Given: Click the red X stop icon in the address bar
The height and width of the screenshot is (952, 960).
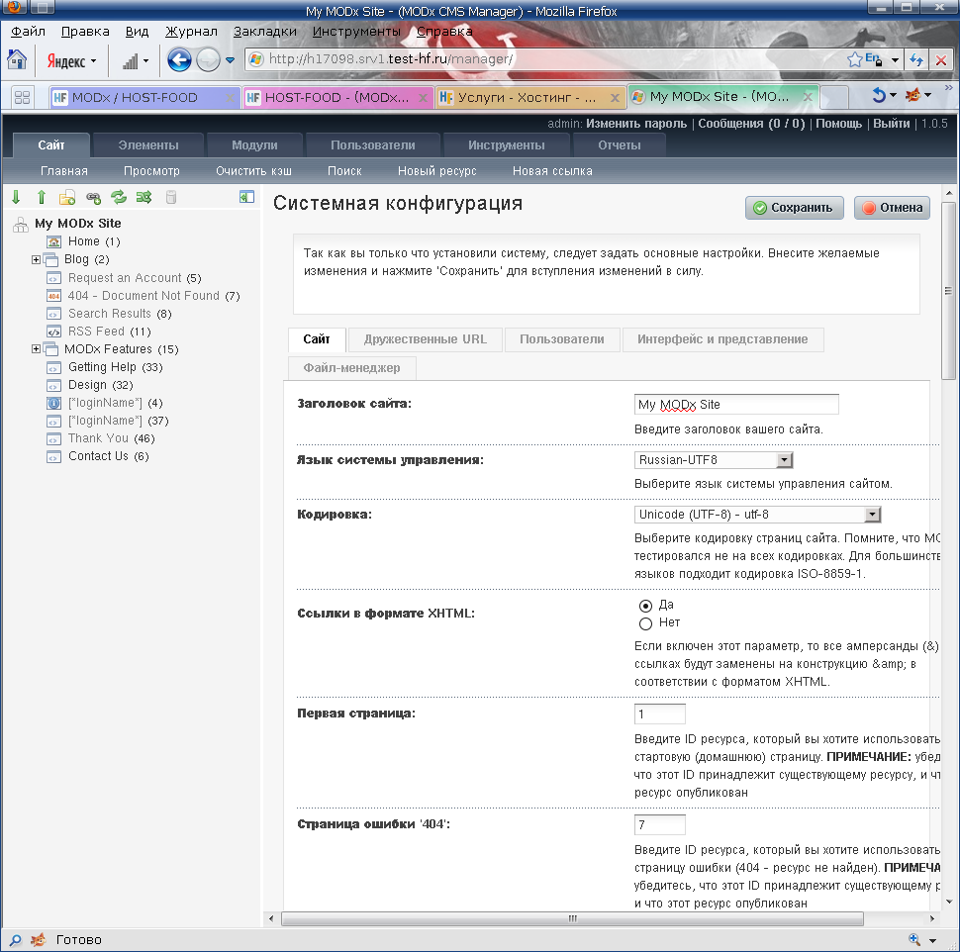Looking at the screenshot, I should point(941,60).
